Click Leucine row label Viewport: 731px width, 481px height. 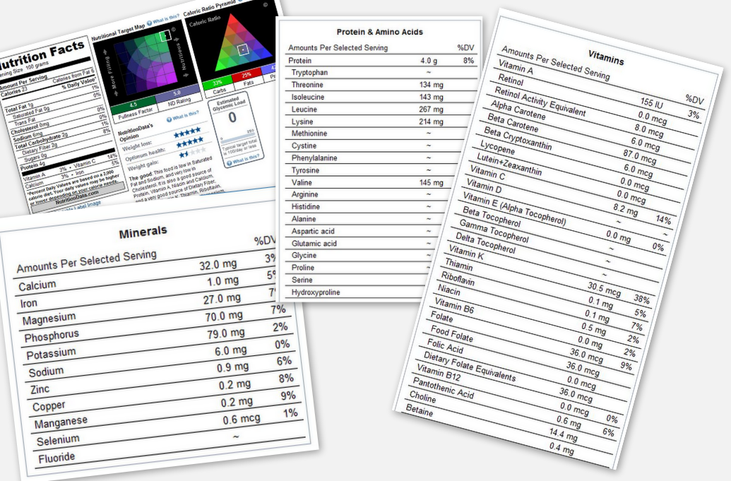coord(304,109)
